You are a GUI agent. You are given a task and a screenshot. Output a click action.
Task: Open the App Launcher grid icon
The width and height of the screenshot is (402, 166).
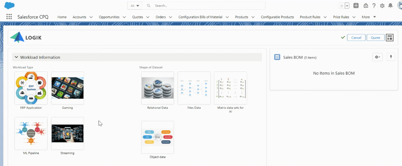coord(9,17)
